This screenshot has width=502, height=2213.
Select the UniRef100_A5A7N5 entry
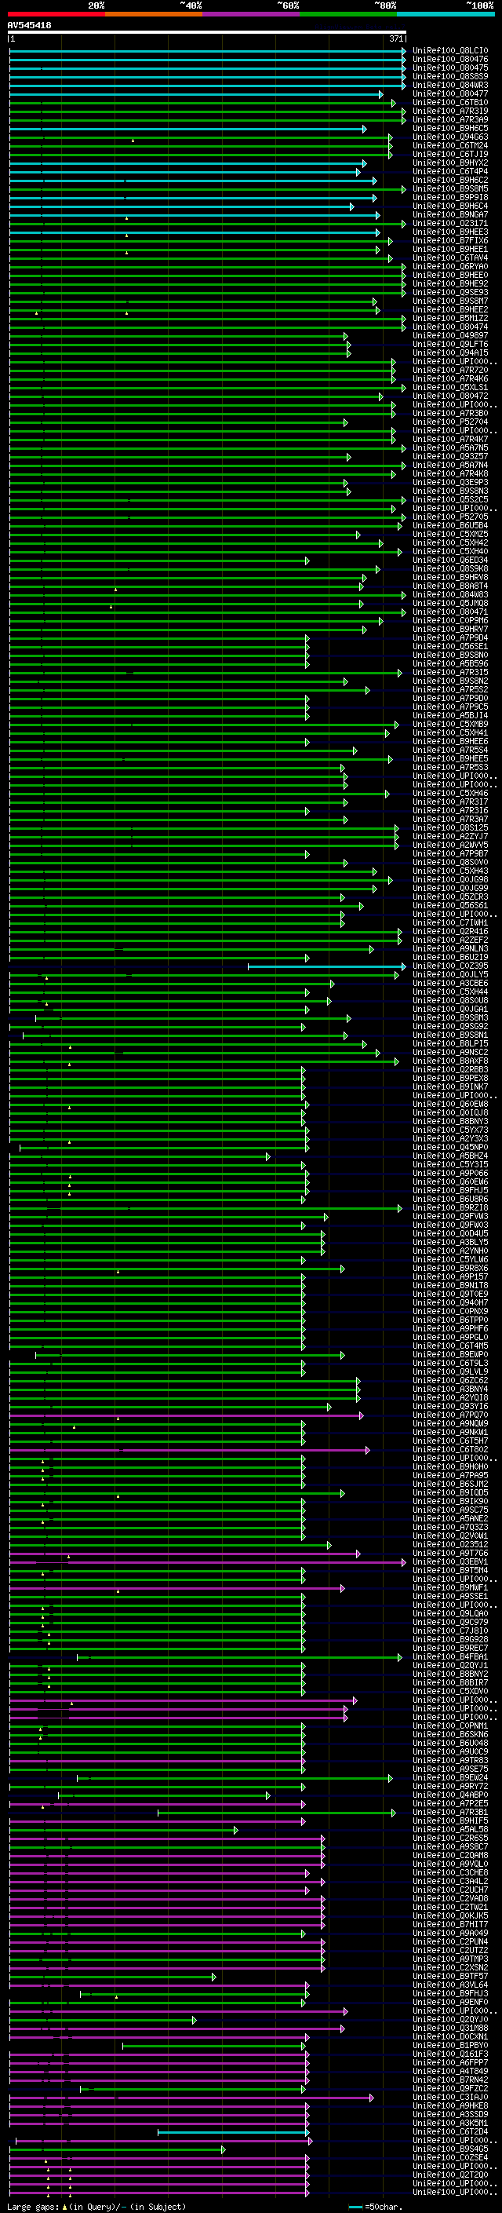click(450, 447)
